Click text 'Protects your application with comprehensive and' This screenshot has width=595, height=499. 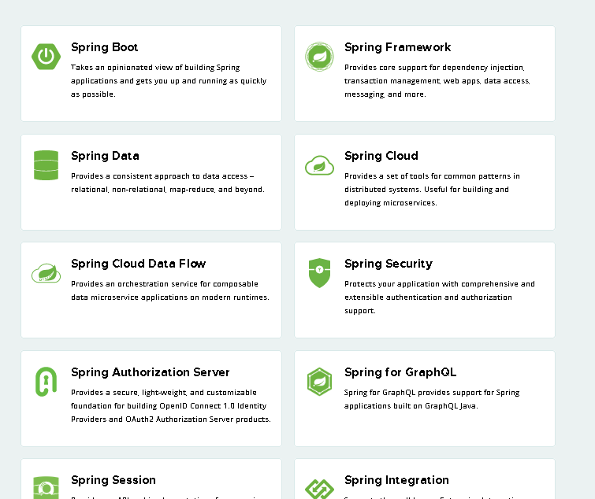[x=440, y=284]
